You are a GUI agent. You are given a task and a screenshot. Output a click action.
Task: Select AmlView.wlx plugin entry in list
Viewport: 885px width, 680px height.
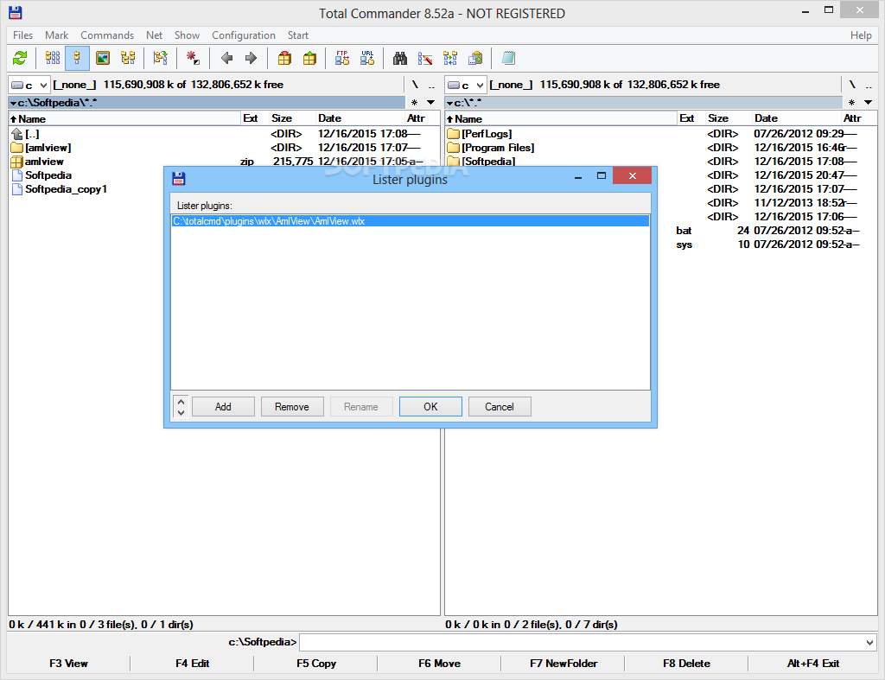point(411,221)
